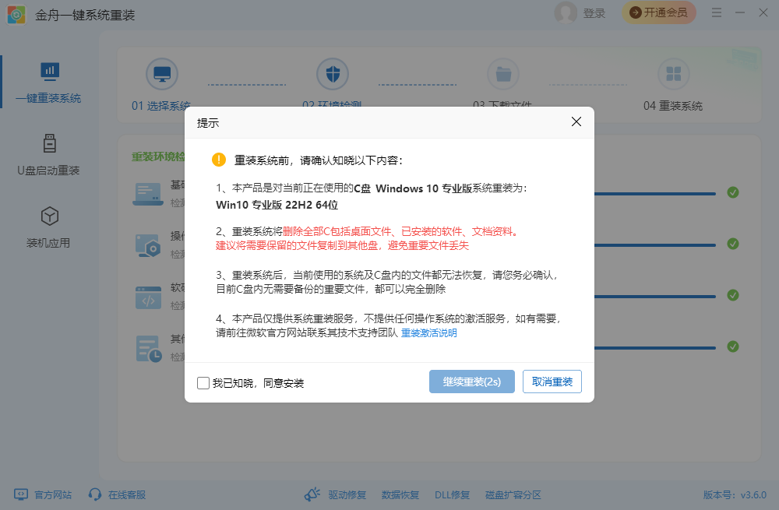
Task: Open DLL修复 tool
Action: pos(452,494)
